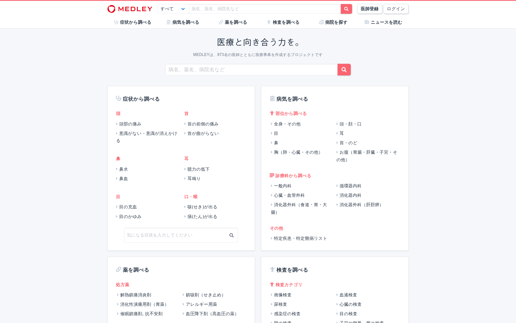Open the 首・のど link
The height and width of the screenshot is (323, 516).
point(348,143)
